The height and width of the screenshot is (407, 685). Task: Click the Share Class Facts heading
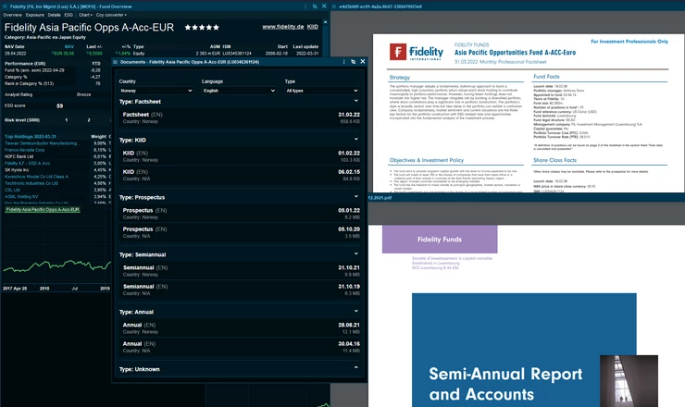click(x=554, y=160)
